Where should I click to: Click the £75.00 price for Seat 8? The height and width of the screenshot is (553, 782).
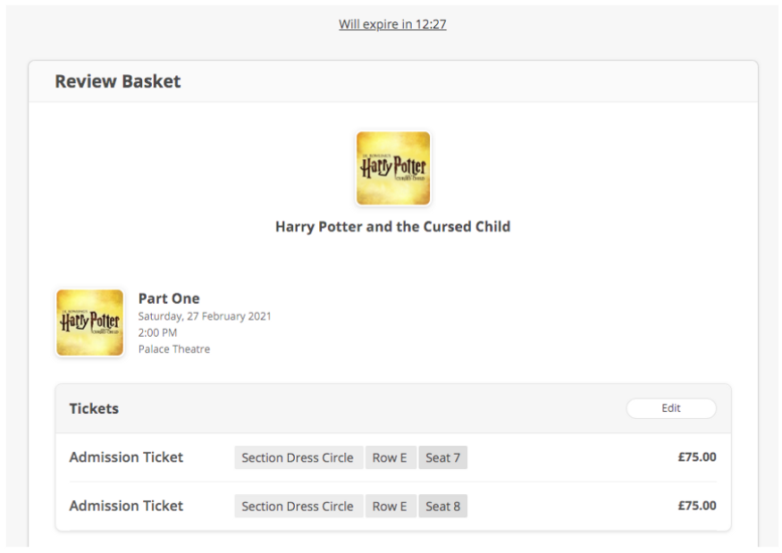[697, 506]
